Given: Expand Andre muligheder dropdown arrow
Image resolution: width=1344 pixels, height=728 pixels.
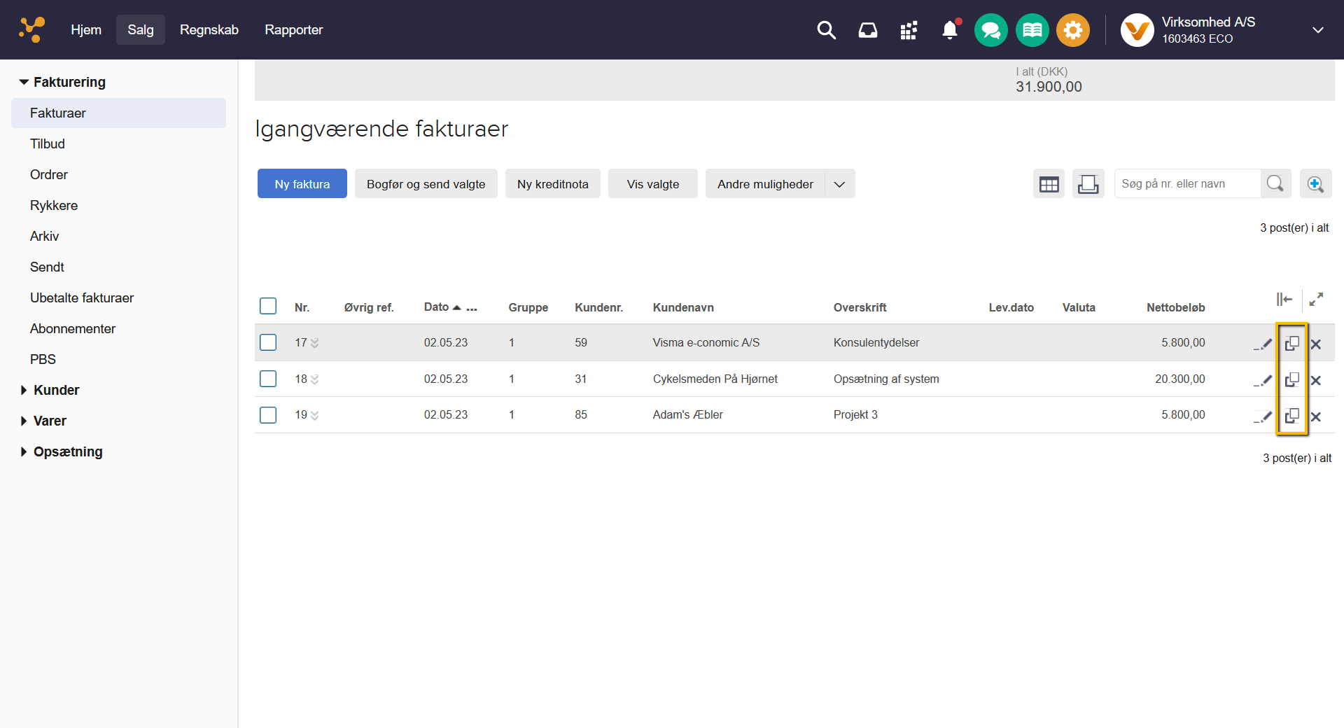Looking at the screenshot, I should tap(839, 184).
